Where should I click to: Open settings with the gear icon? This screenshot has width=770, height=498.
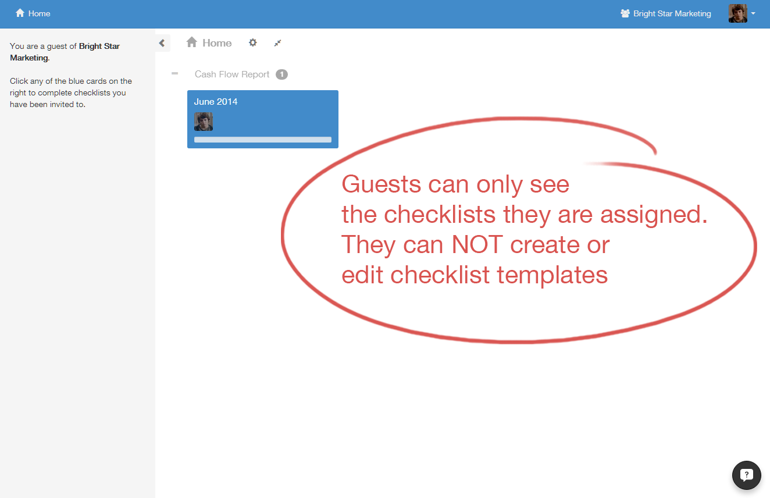point(252,42)
